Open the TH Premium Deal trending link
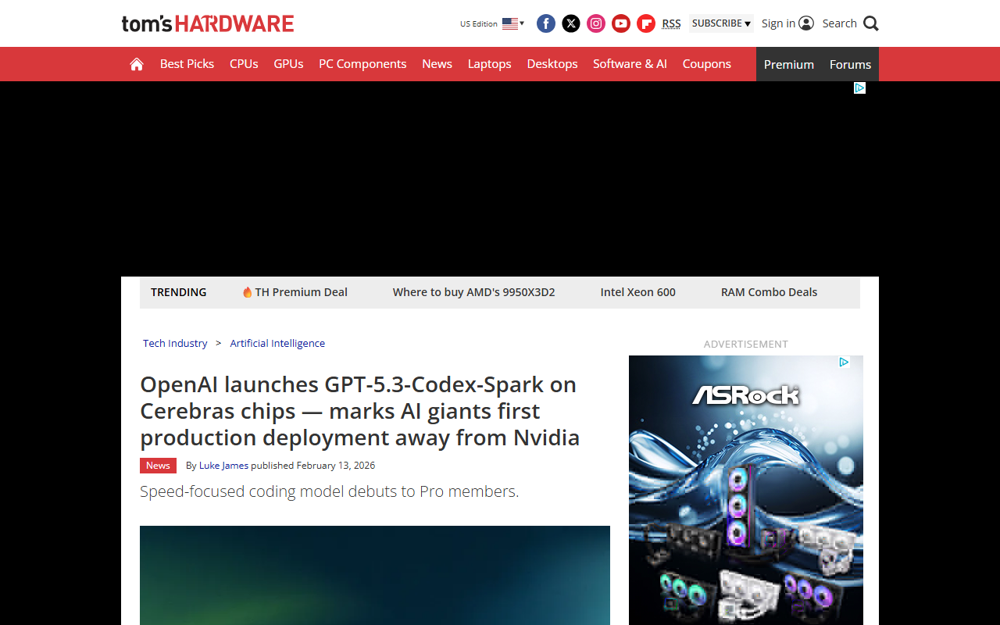Viewport: 1000px width, 625px height. click(x=295, y=292)
